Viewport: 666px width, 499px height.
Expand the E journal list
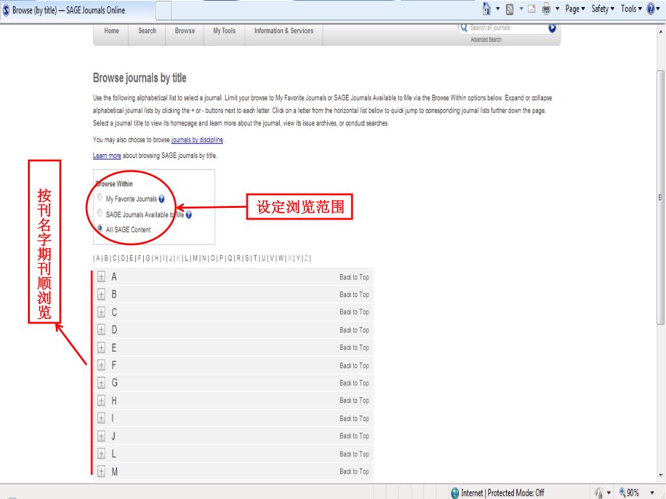pos(101,348)
